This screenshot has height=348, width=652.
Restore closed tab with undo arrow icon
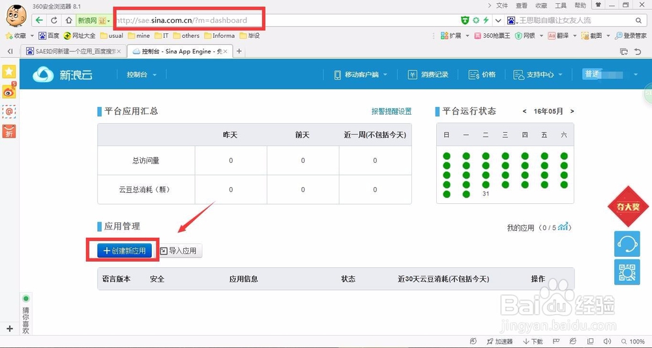point(638,51)
